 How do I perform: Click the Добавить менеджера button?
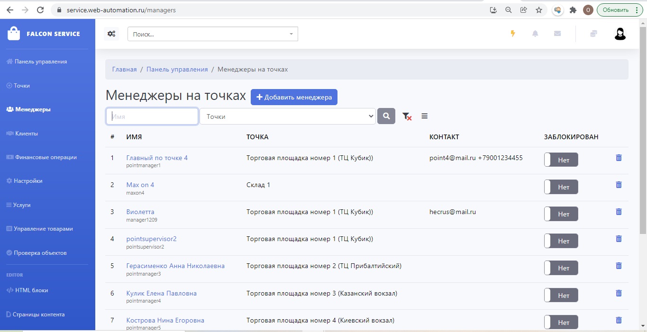pos(294,97)
